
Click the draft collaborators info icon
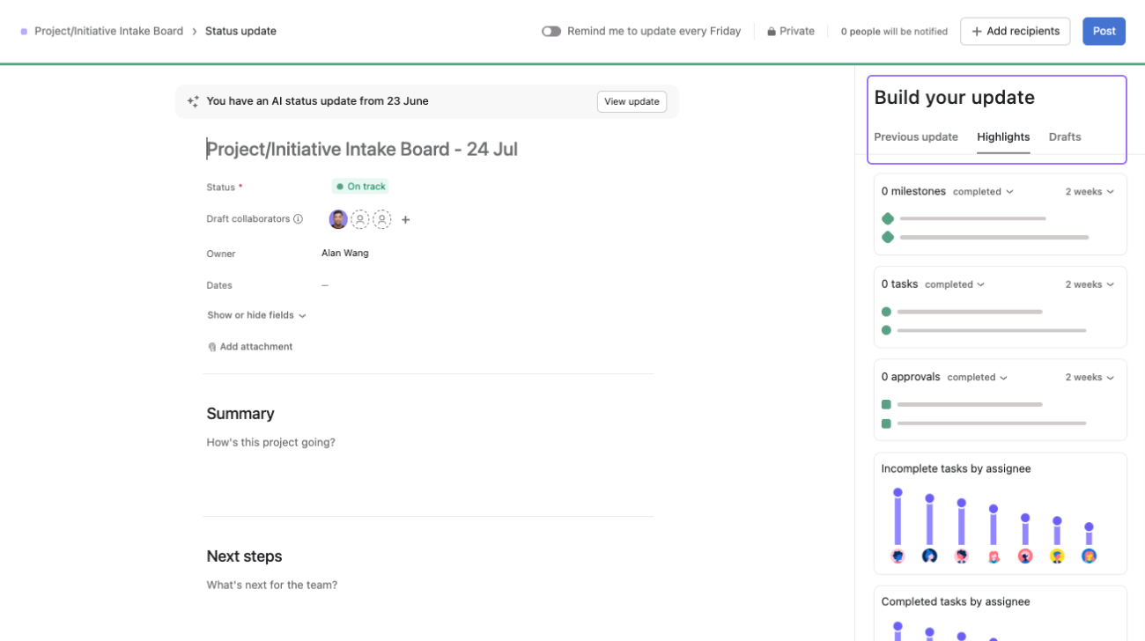point(299,219)
